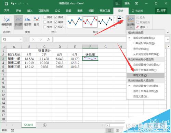Click the Axis dropdown button
The height and width of the screenshot is (133, 171).
coord(131,22)
